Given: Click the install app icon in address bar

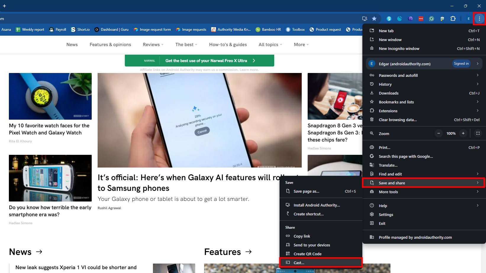Looking at the screenshot, I should pos(364,19).
